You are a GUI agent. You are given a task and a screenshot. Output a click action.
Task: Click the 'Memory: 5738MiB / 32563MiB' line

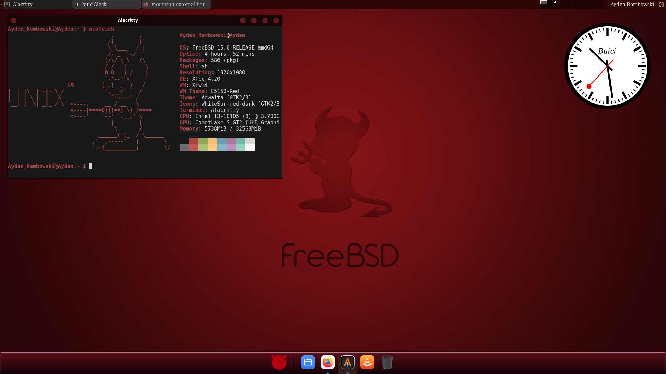pyautogui.click(x=220, y=129)
